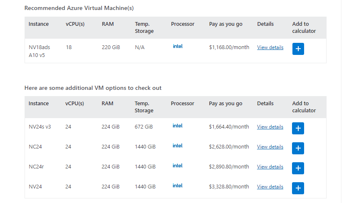Image resolution: width=342 pixels, height=203 pixels.
Task: Add NC24 instance to calculator
Action: [x=298, y=149]
